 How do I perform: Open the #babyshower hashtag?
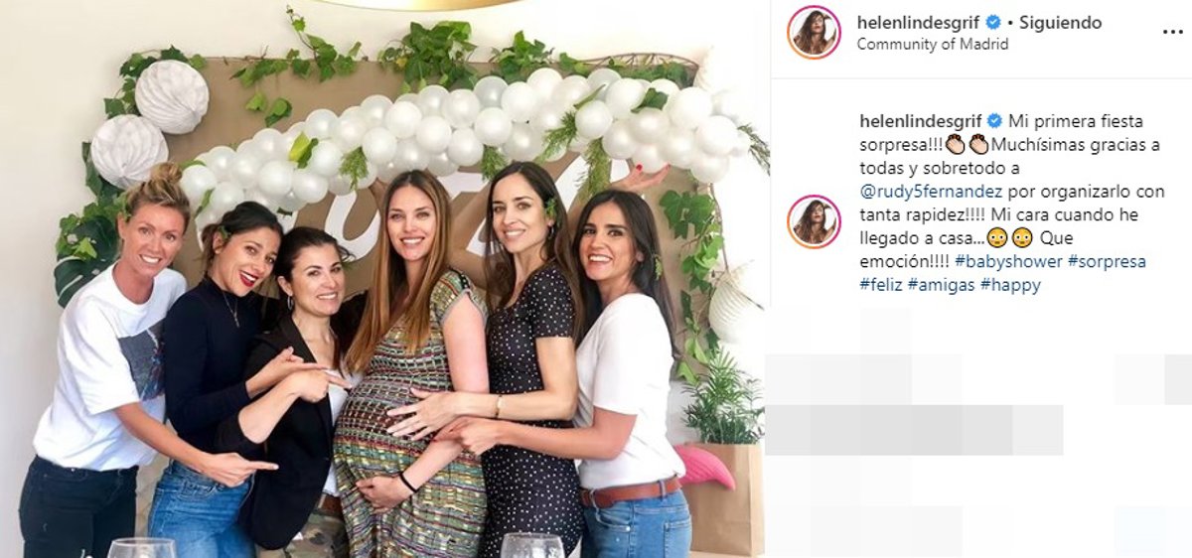click(1008, 262)
